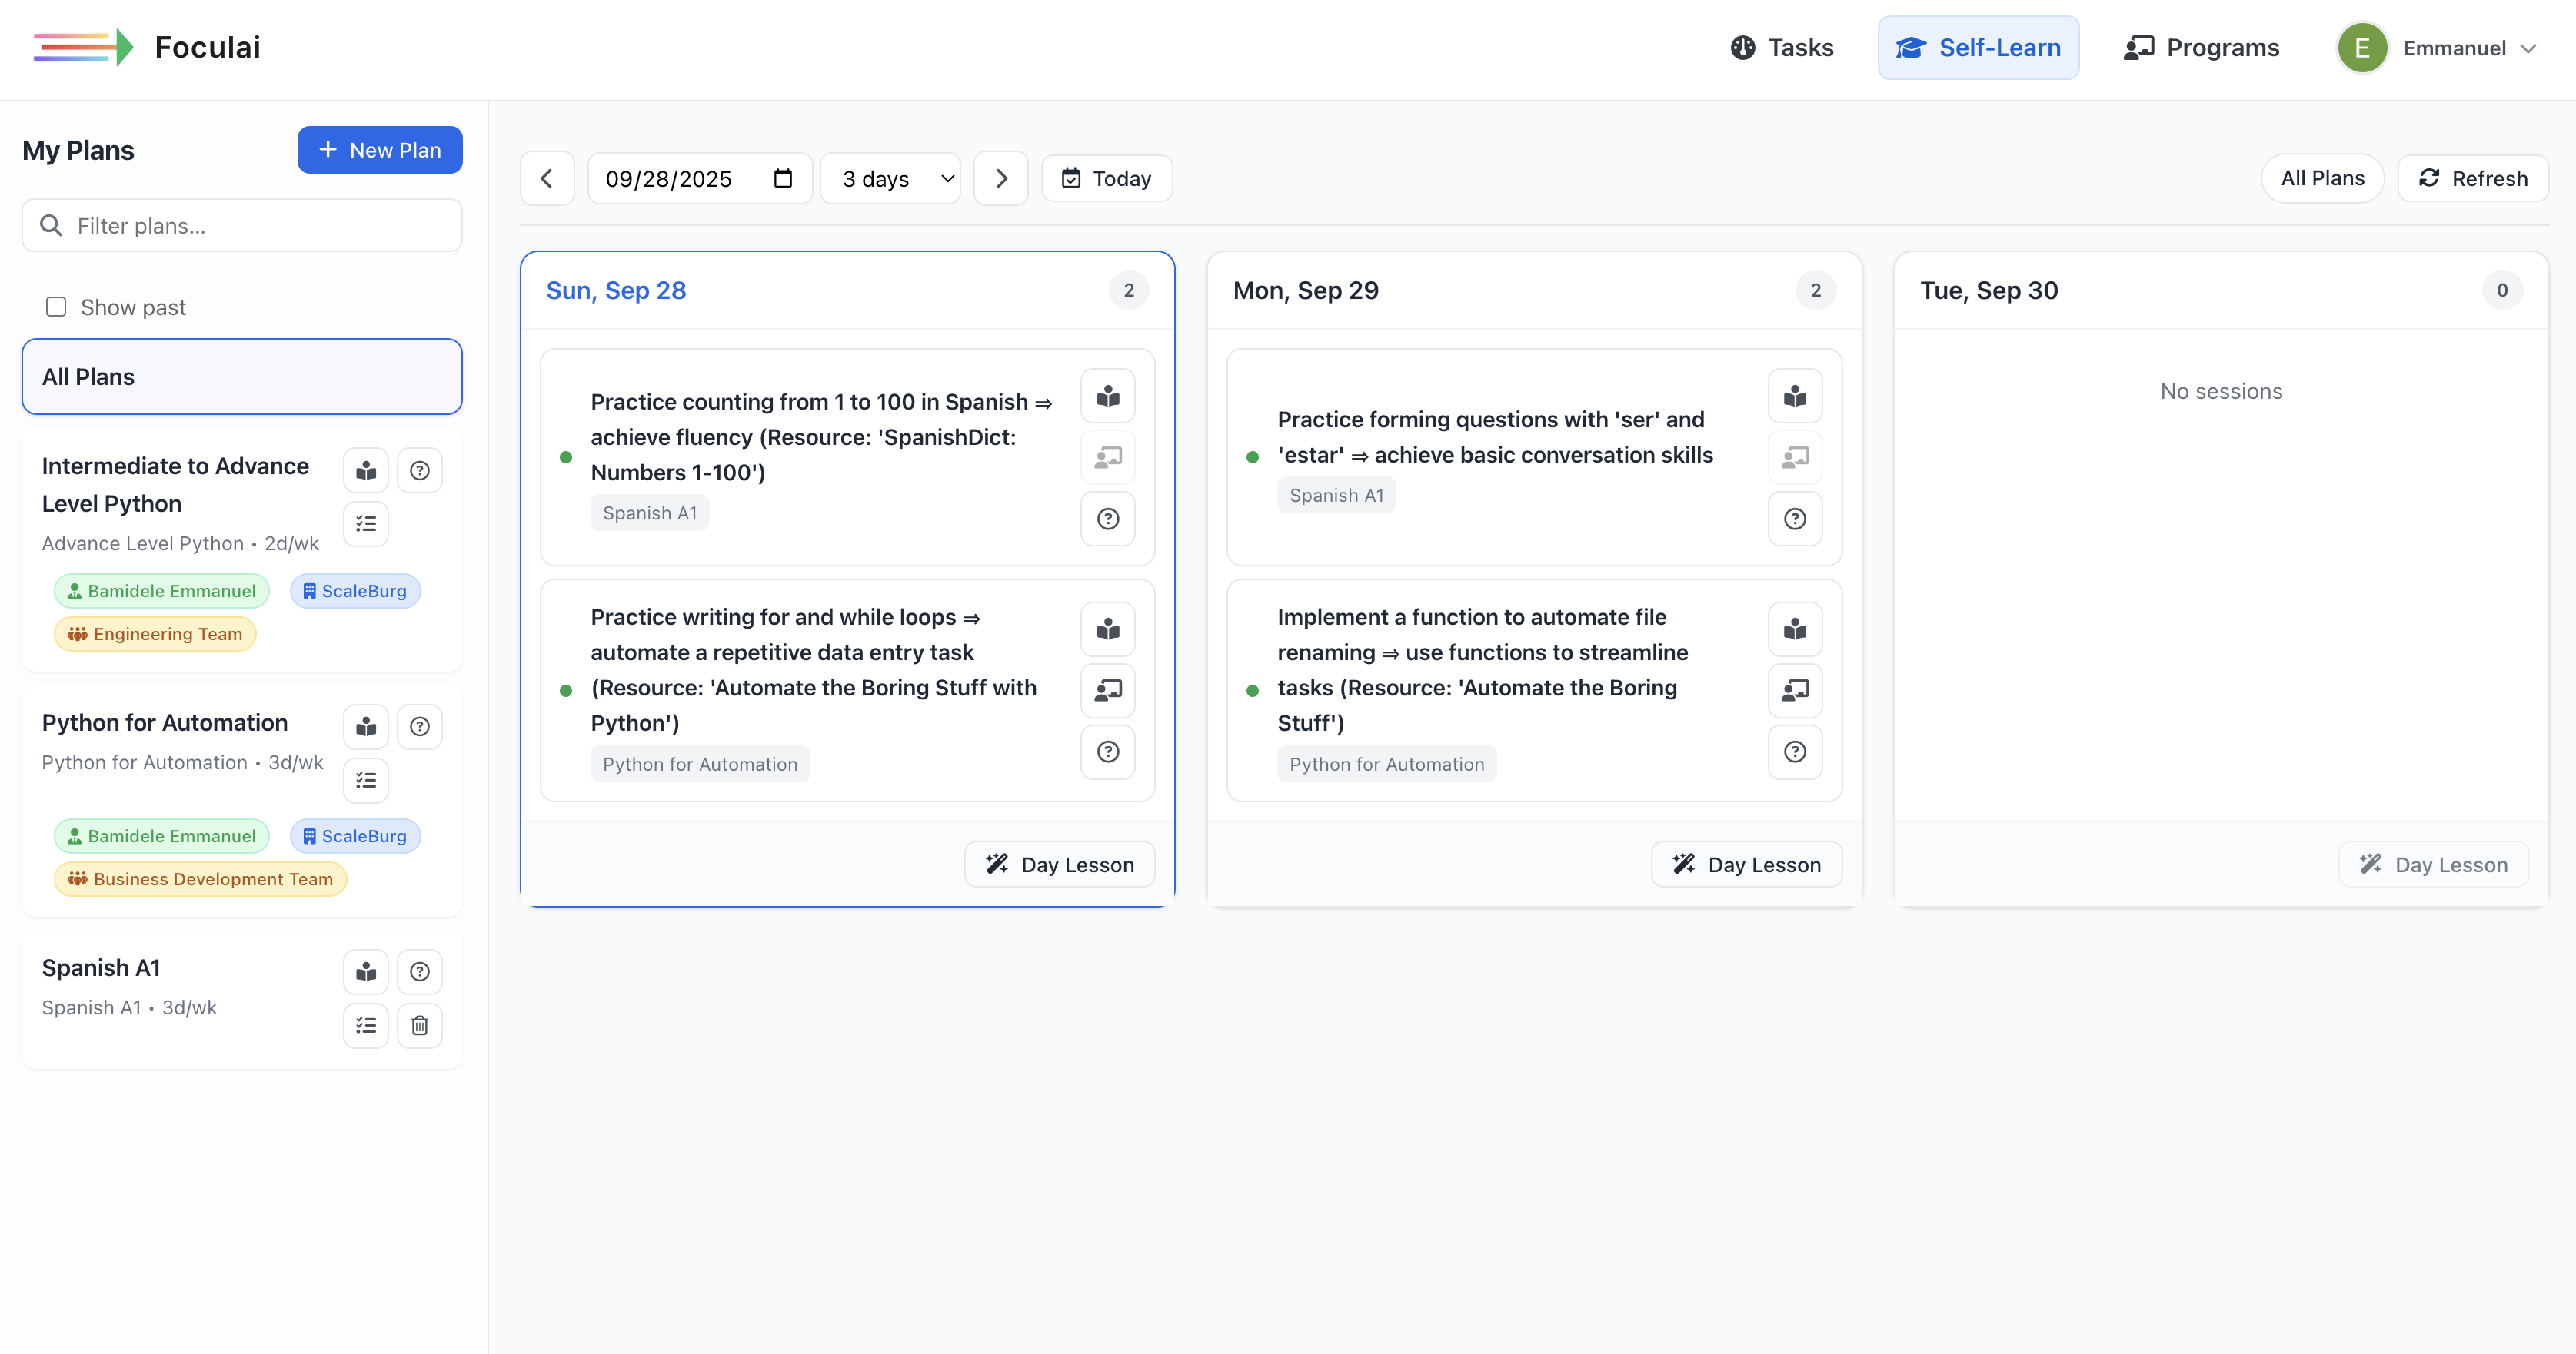Create a New Plan
The width and height of the screenshot is (2576, 1354).
pyautogui.click(x=379, y=150)
